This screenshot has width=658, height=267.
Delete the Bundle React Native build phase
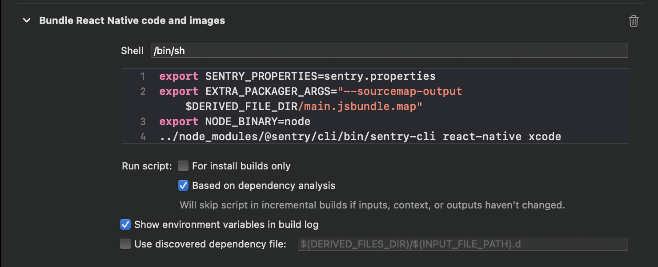(634, 21)
